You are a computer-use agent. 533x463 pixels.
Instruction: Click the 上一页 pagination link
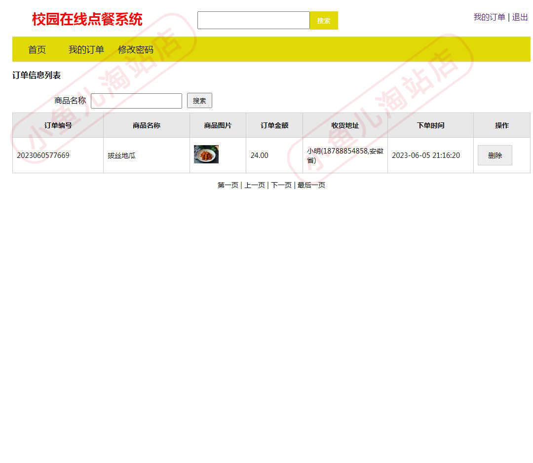(x=255, y=185)
